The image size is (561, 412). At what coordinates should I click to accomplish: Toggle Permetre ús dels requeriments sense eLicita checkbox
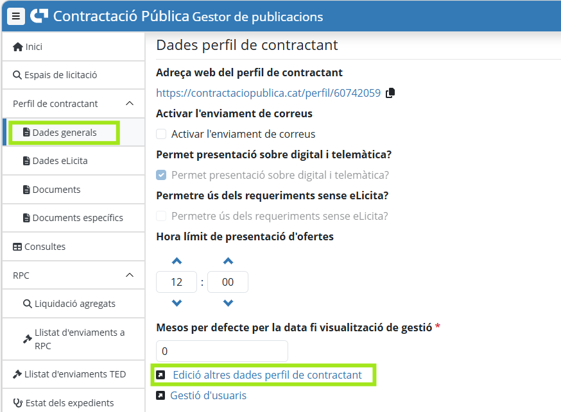161,217
